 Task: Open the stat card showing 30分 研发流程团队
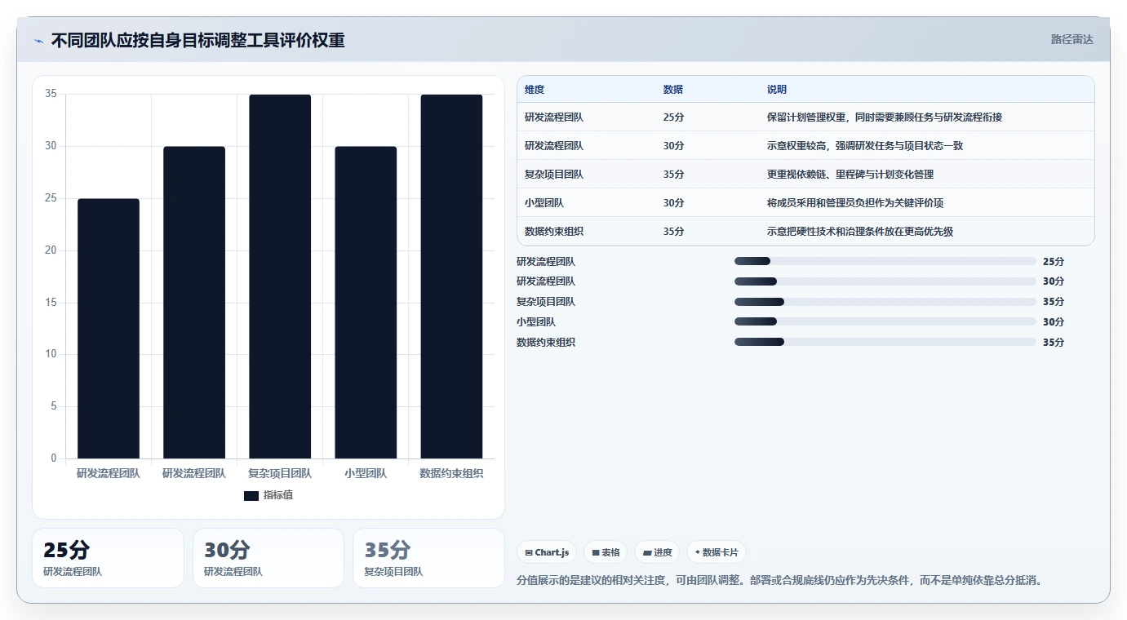[268, 558]
